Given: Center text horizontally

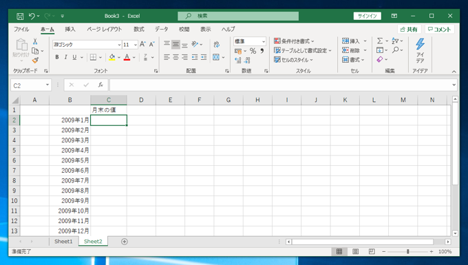Looking at the screenshot, I should pos(175,57).
